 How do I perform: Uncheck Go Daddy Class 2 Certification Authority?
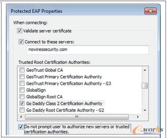[22, 103]
